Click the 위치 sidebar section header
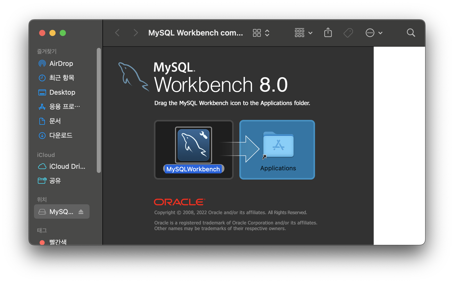Screen dimensions: 454x283 click(x=42, y=200)
